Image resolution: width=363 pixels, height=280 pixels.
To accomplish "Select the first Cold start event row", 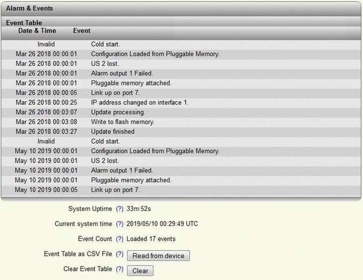I will [181, 44].
